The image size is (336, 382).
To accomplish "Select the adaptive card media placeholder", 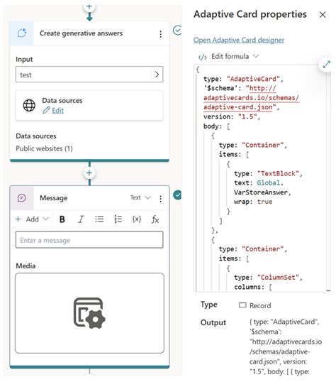I will coord(89,313).
